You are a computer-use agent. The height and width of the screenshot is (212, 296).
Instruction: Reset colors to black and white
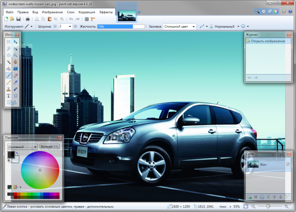click(9, 161)
